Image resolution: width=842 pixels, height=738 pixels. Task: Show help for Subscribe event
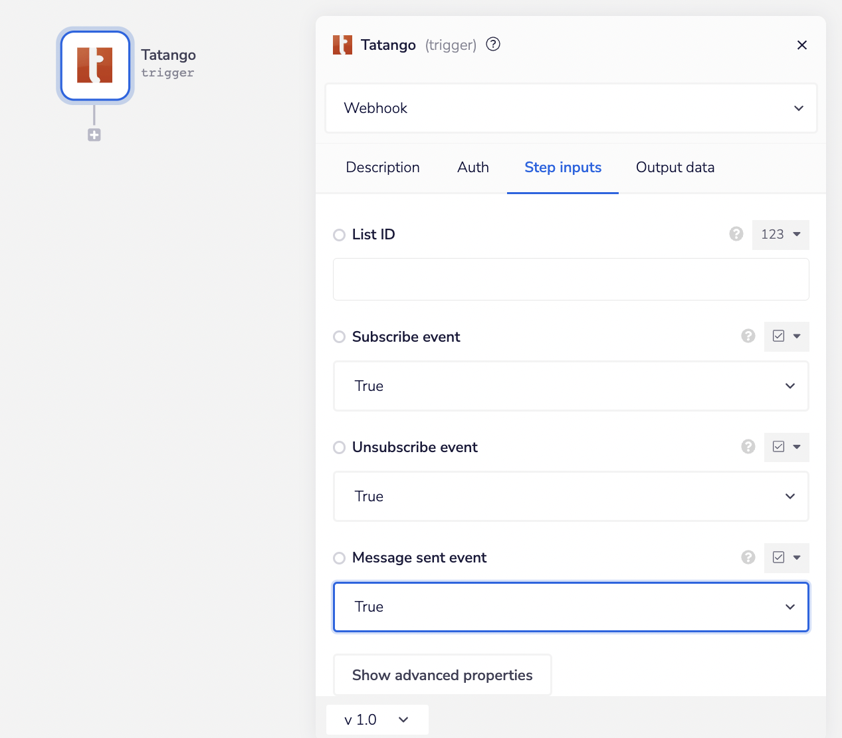[x=748, y=336]
